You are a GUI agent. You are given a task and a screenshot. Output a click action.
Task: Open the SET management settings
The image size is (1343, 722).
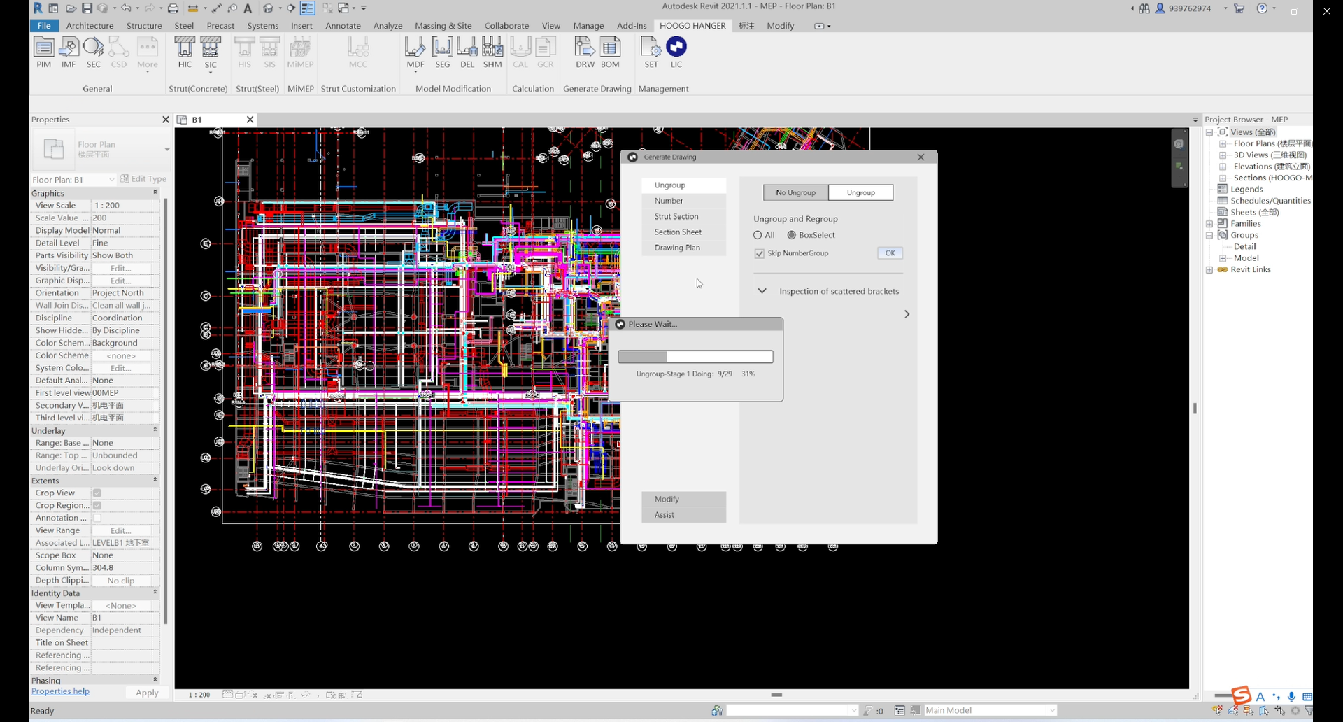click(651, 48)
